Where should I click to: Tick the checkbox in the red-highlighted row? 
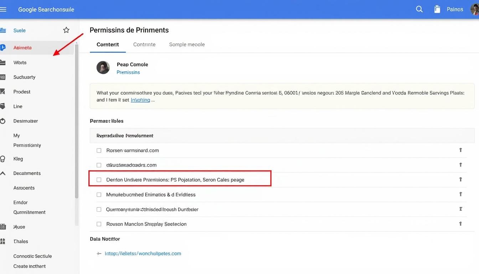coord(99,180)
